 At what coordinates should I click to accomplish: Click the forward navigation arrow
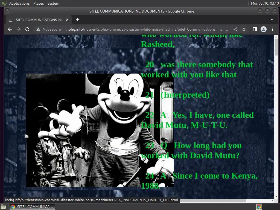(x=19, y=29)
